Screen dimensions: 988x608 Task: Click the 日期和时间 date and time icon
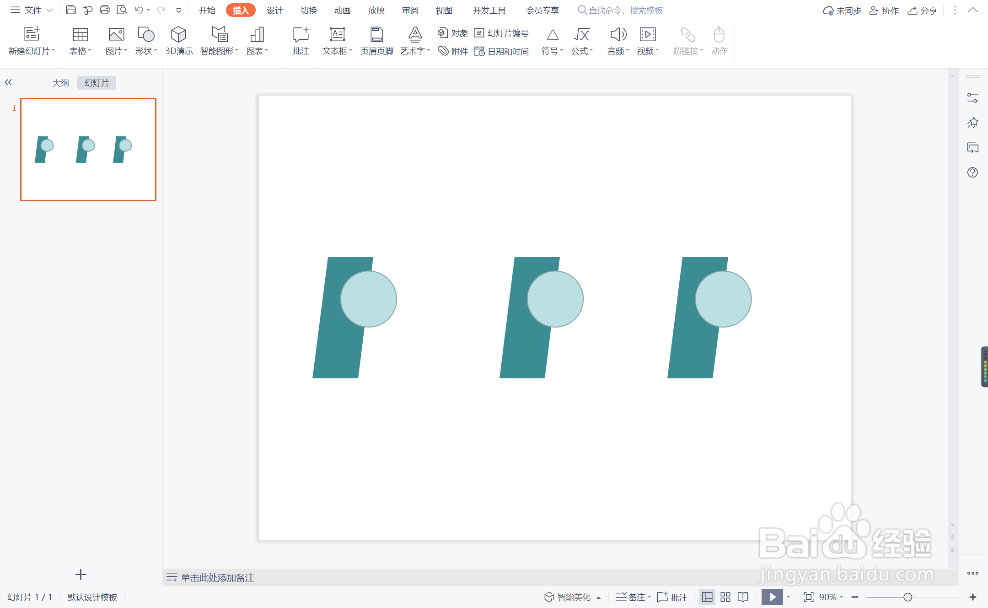tap(479, 51)
